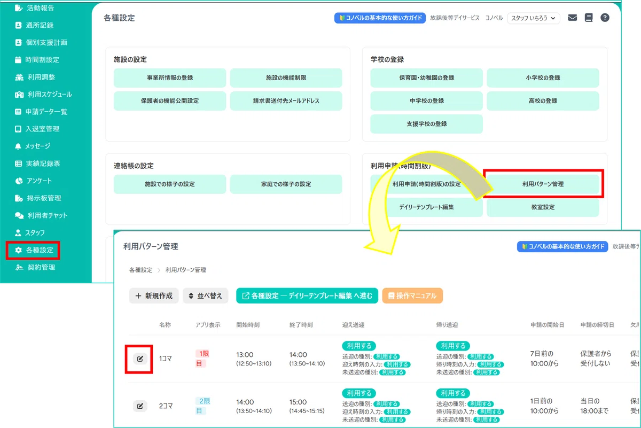Screen dimensions: 641x428
Task: Click the 2限目 app display tag
Action: [203, 406]
